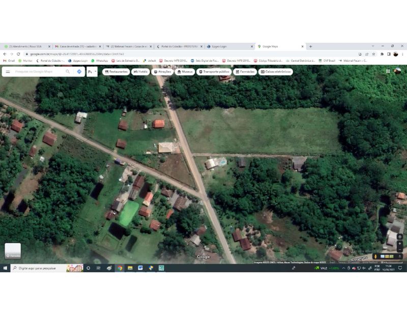Open the Portal do Cidadão bookmark
Viewport: 407px width, 315px height.
point(50,61)
